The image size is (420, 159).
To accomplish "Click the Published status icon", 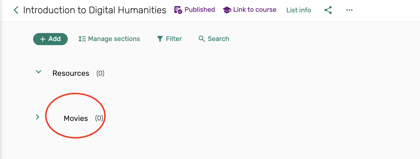I will 178,10.
